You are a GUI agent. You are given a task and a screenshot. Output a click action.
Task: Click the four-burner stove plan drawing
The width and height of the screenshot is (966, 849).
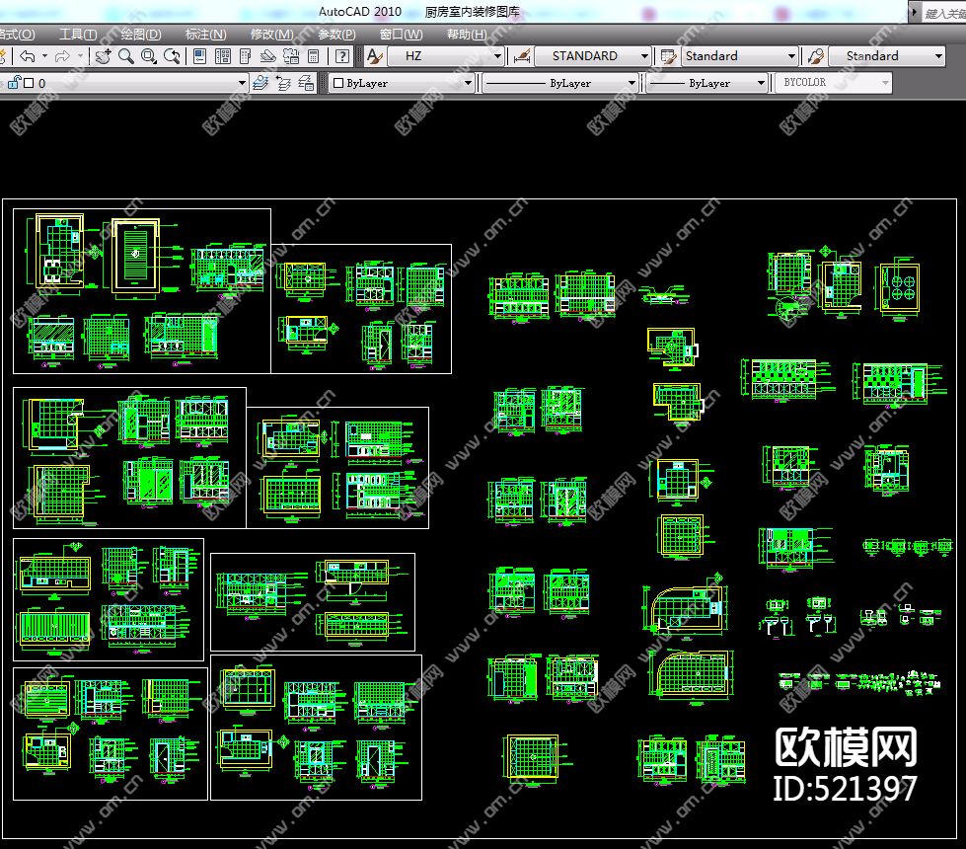pyautogui.click(x=899, y=289)
